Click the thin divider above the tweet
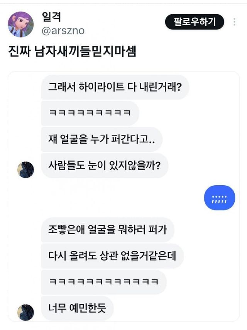 tap(123, 4)
